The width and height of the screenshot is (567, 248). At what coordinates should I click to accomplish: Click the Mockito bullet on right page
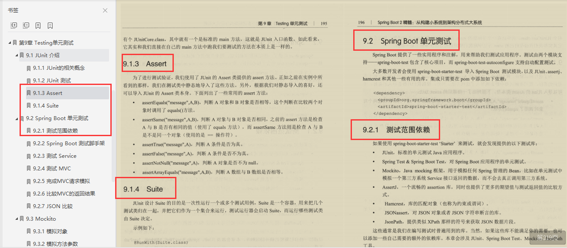(x=472, y=174)
